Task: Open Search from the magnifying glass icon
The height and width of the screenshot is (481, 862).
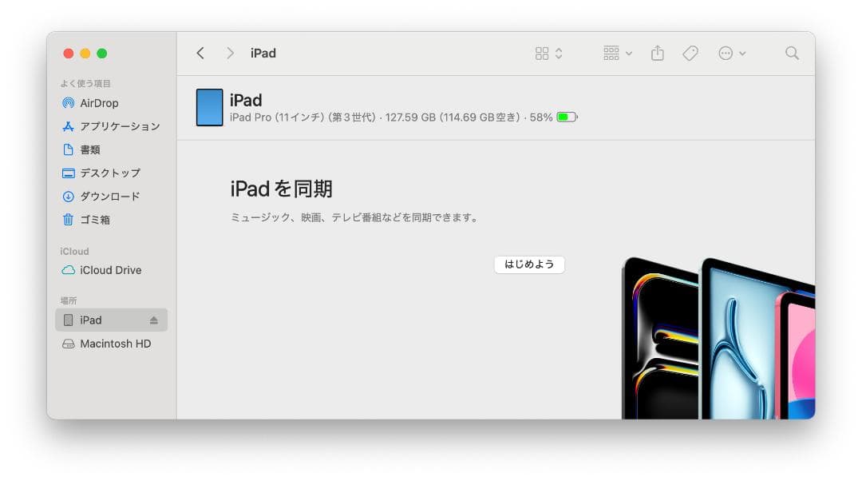Action: 791,53
